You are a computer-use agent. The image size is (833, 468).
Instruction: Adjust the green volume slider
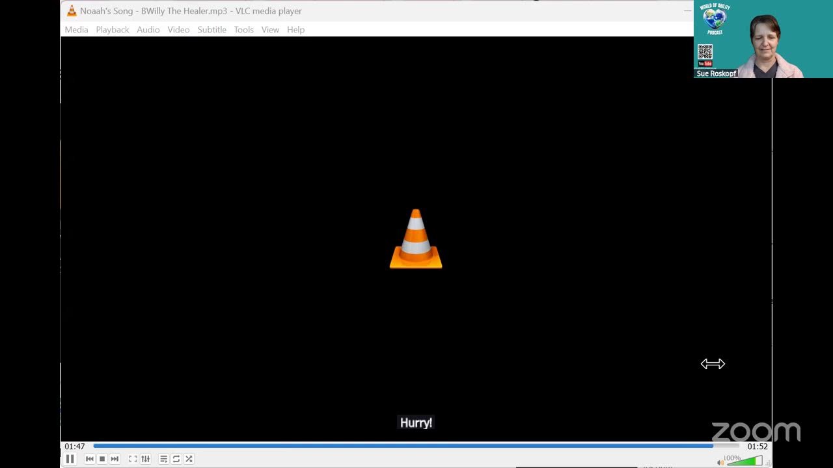(x=744, y=461)
